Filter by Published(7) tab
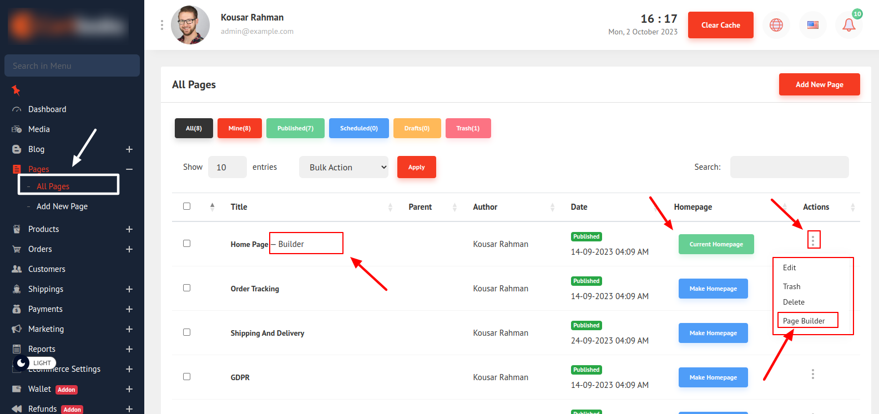The width and height of the screenshot is (879, 414). tap(295, 128)
